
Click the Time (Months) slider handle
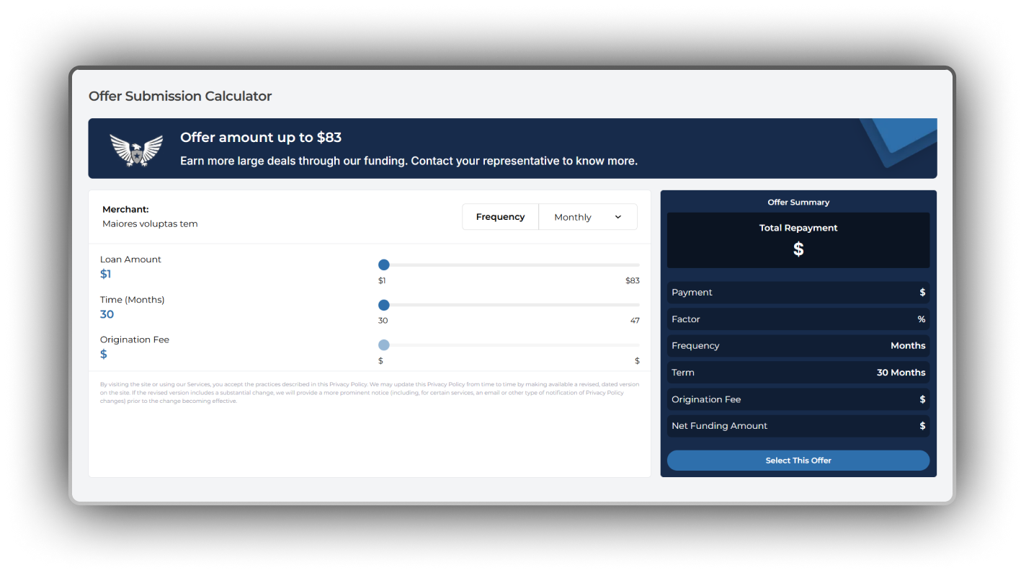[x=384, y=306]
